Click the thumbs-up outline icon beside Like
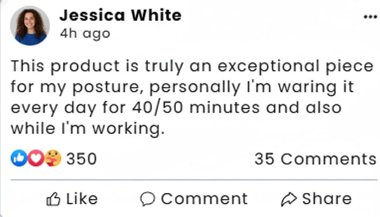 53,199
